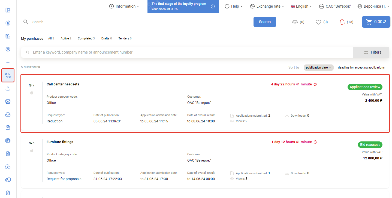Click the Applications review status badge
The width and height of the screenshot is (392, 198).
pyautogui.click(x=365, y=87)
